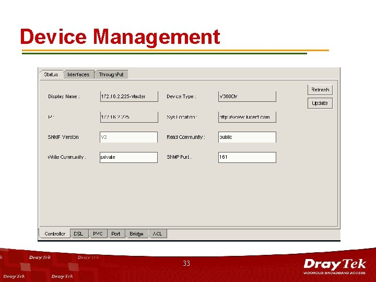
Task: Switch to the Status tab
Action: (51, 75)
